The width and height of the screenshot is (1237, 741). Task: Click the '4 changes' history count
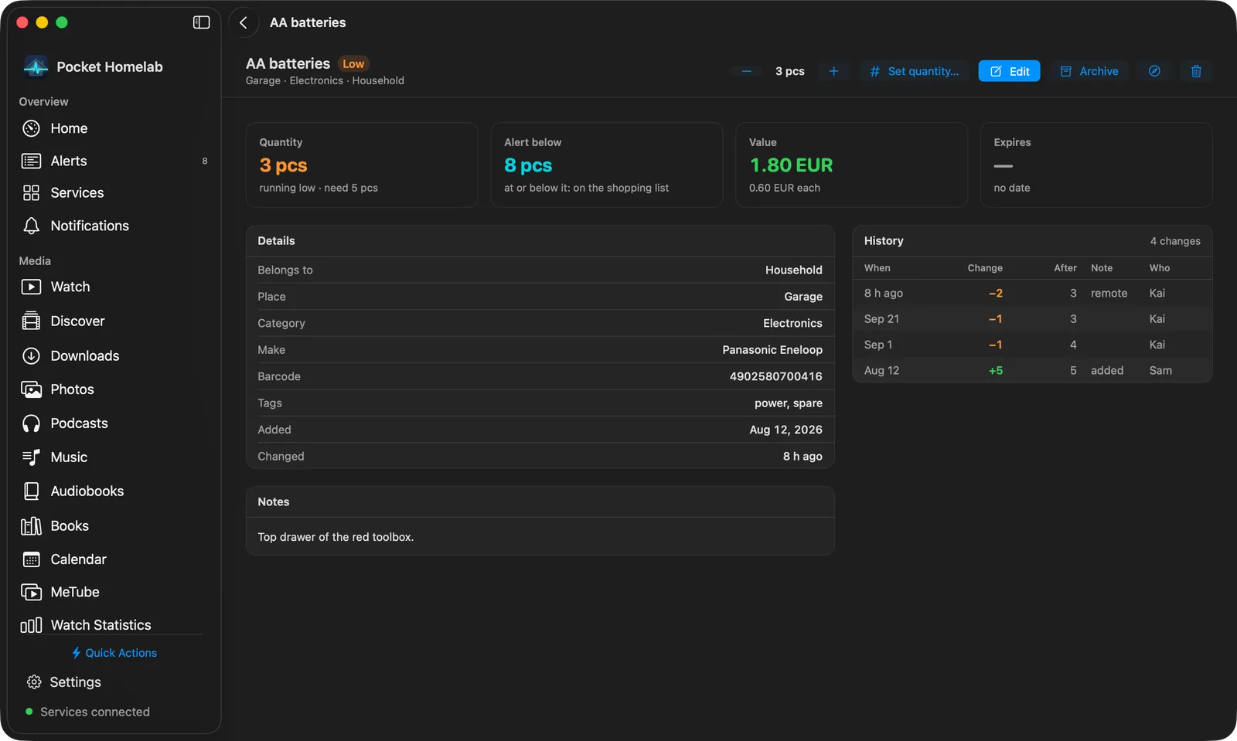1175,241
